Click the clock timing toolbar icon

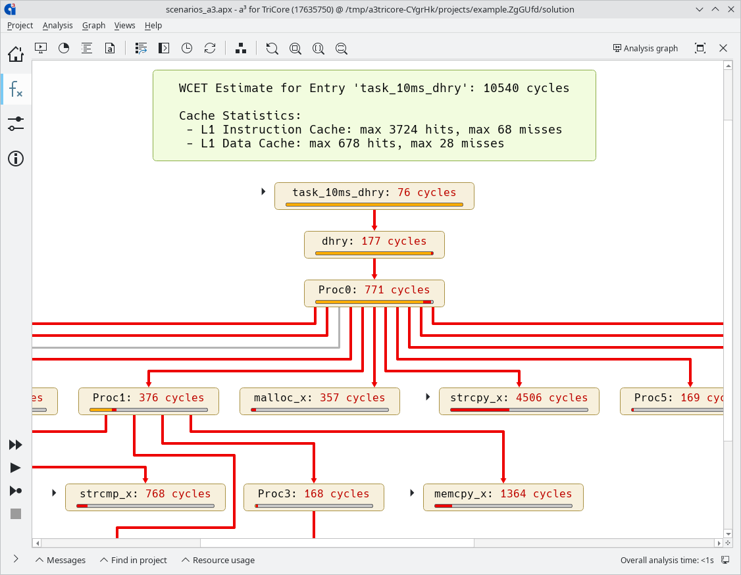(187, 48)
